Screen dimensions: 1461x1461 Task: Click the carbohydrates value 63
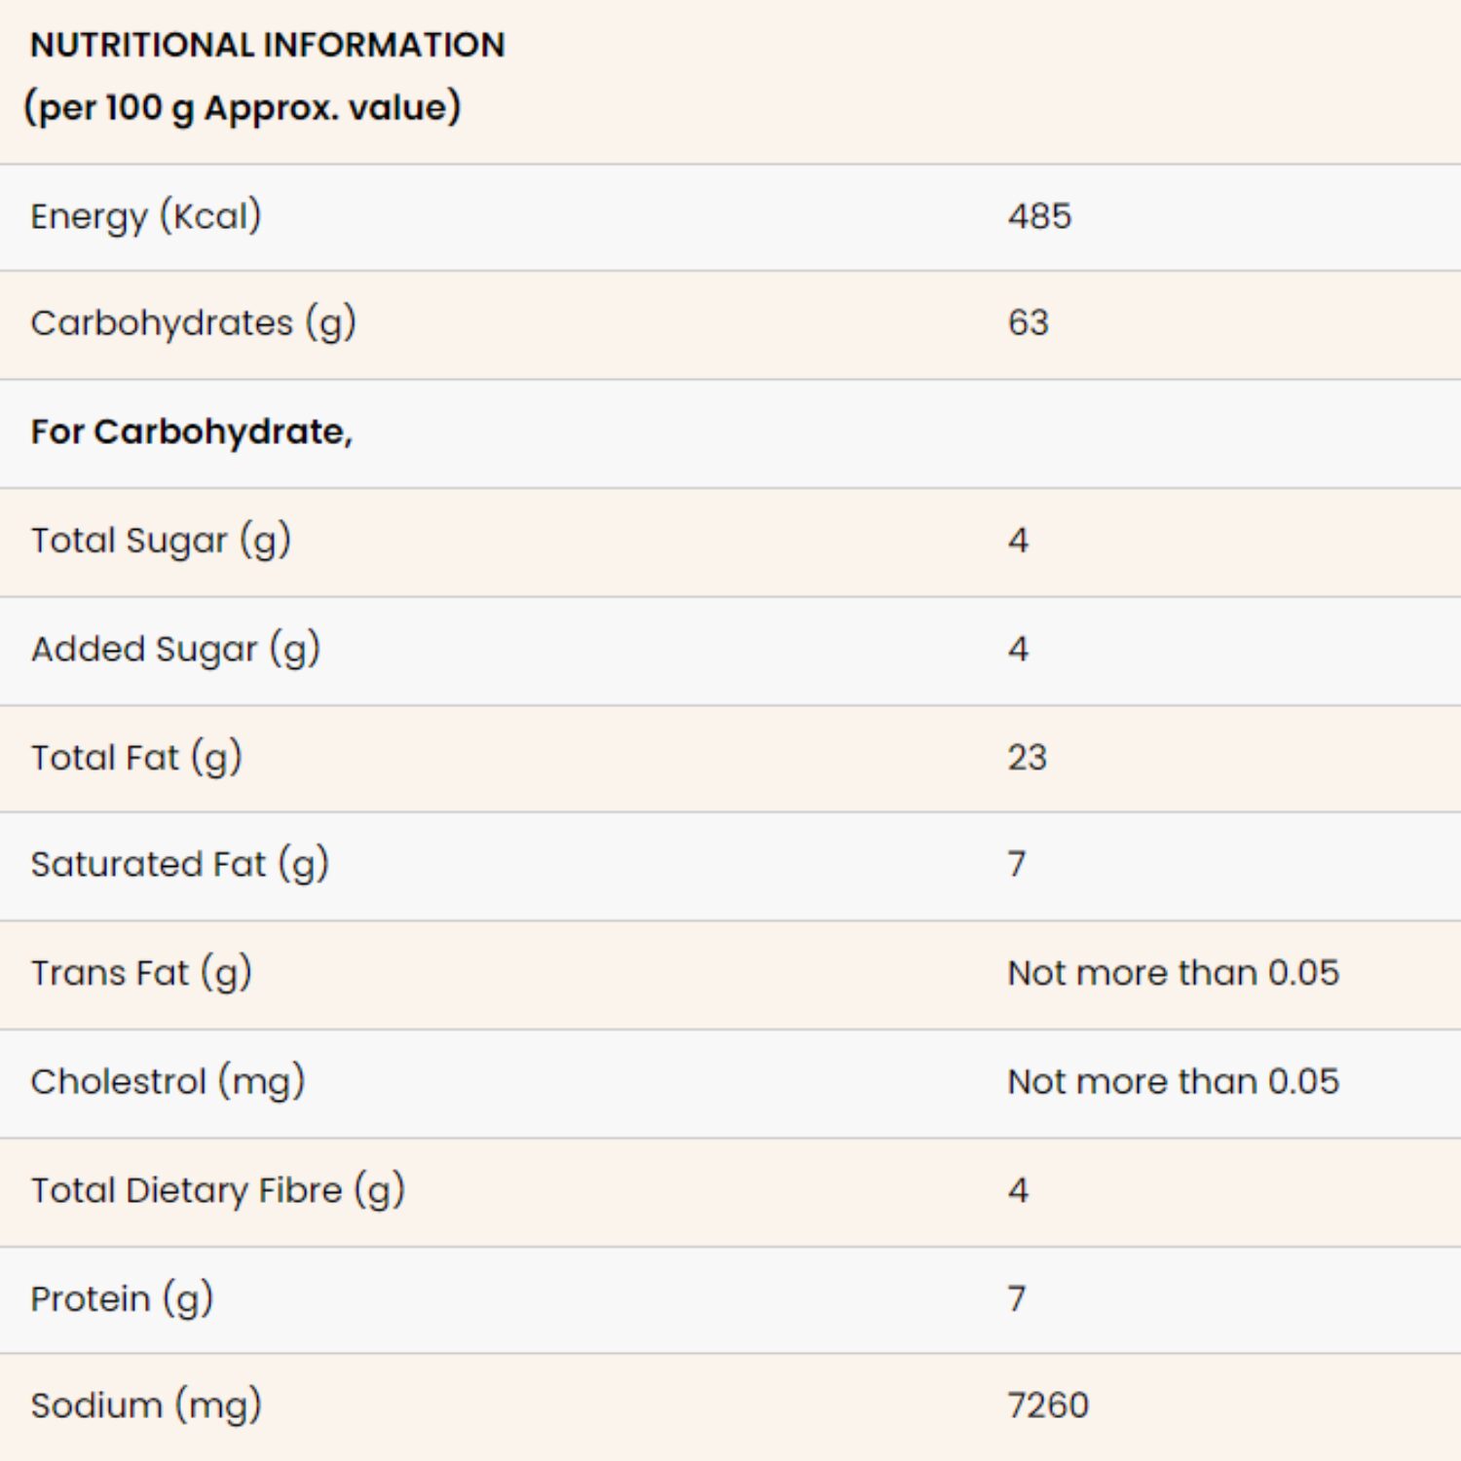1029,322
